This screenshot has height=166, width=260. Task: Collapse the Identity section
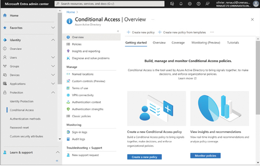click(x=53, y=40)
